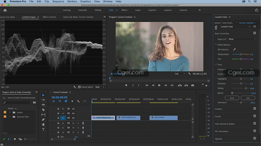The width and height of the screenshot is (261, 146).
Task: Go to Out point
Action: (x=172, y=85)
